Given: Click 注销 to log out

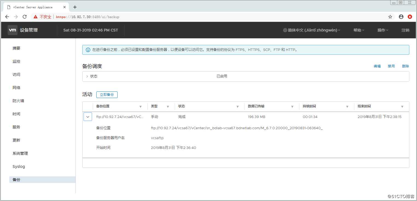Looking at the screenshot, I should pos(405,30).
